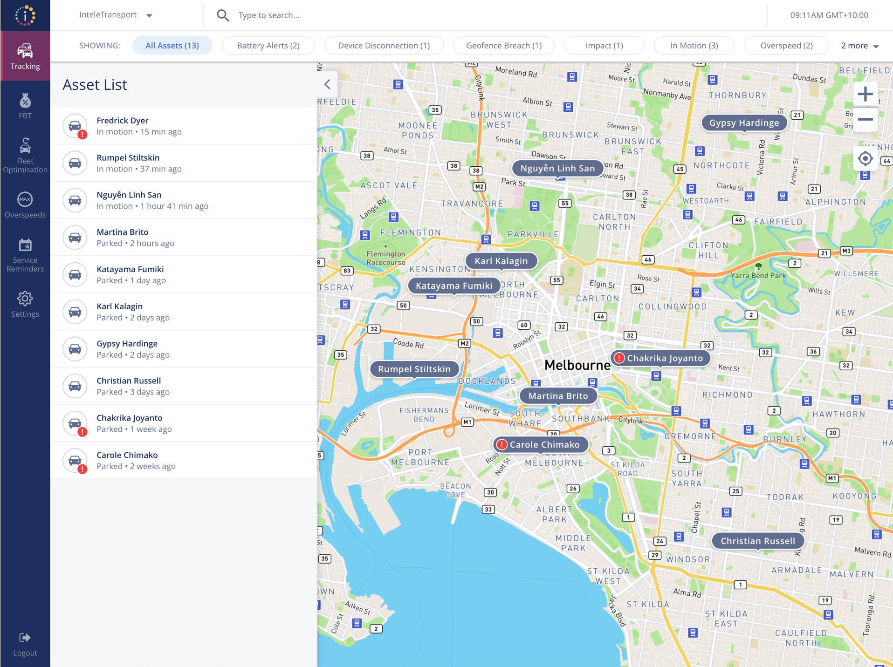This screenshot has height=667, width=893.
Task: Expand the '2 more' filters dropdown
Action: (x=859, y=46)
